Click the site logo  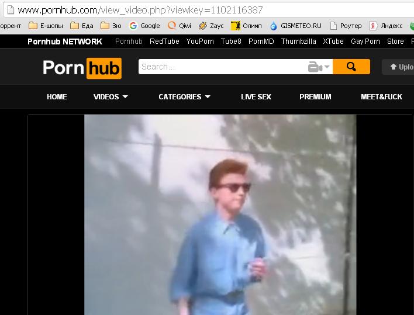[x=82, y=68]
